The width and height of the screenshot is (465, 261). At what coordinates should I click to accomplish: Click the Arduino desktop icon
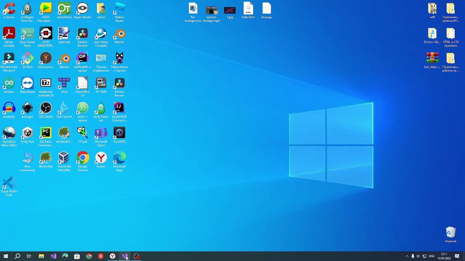coord(9,85)
